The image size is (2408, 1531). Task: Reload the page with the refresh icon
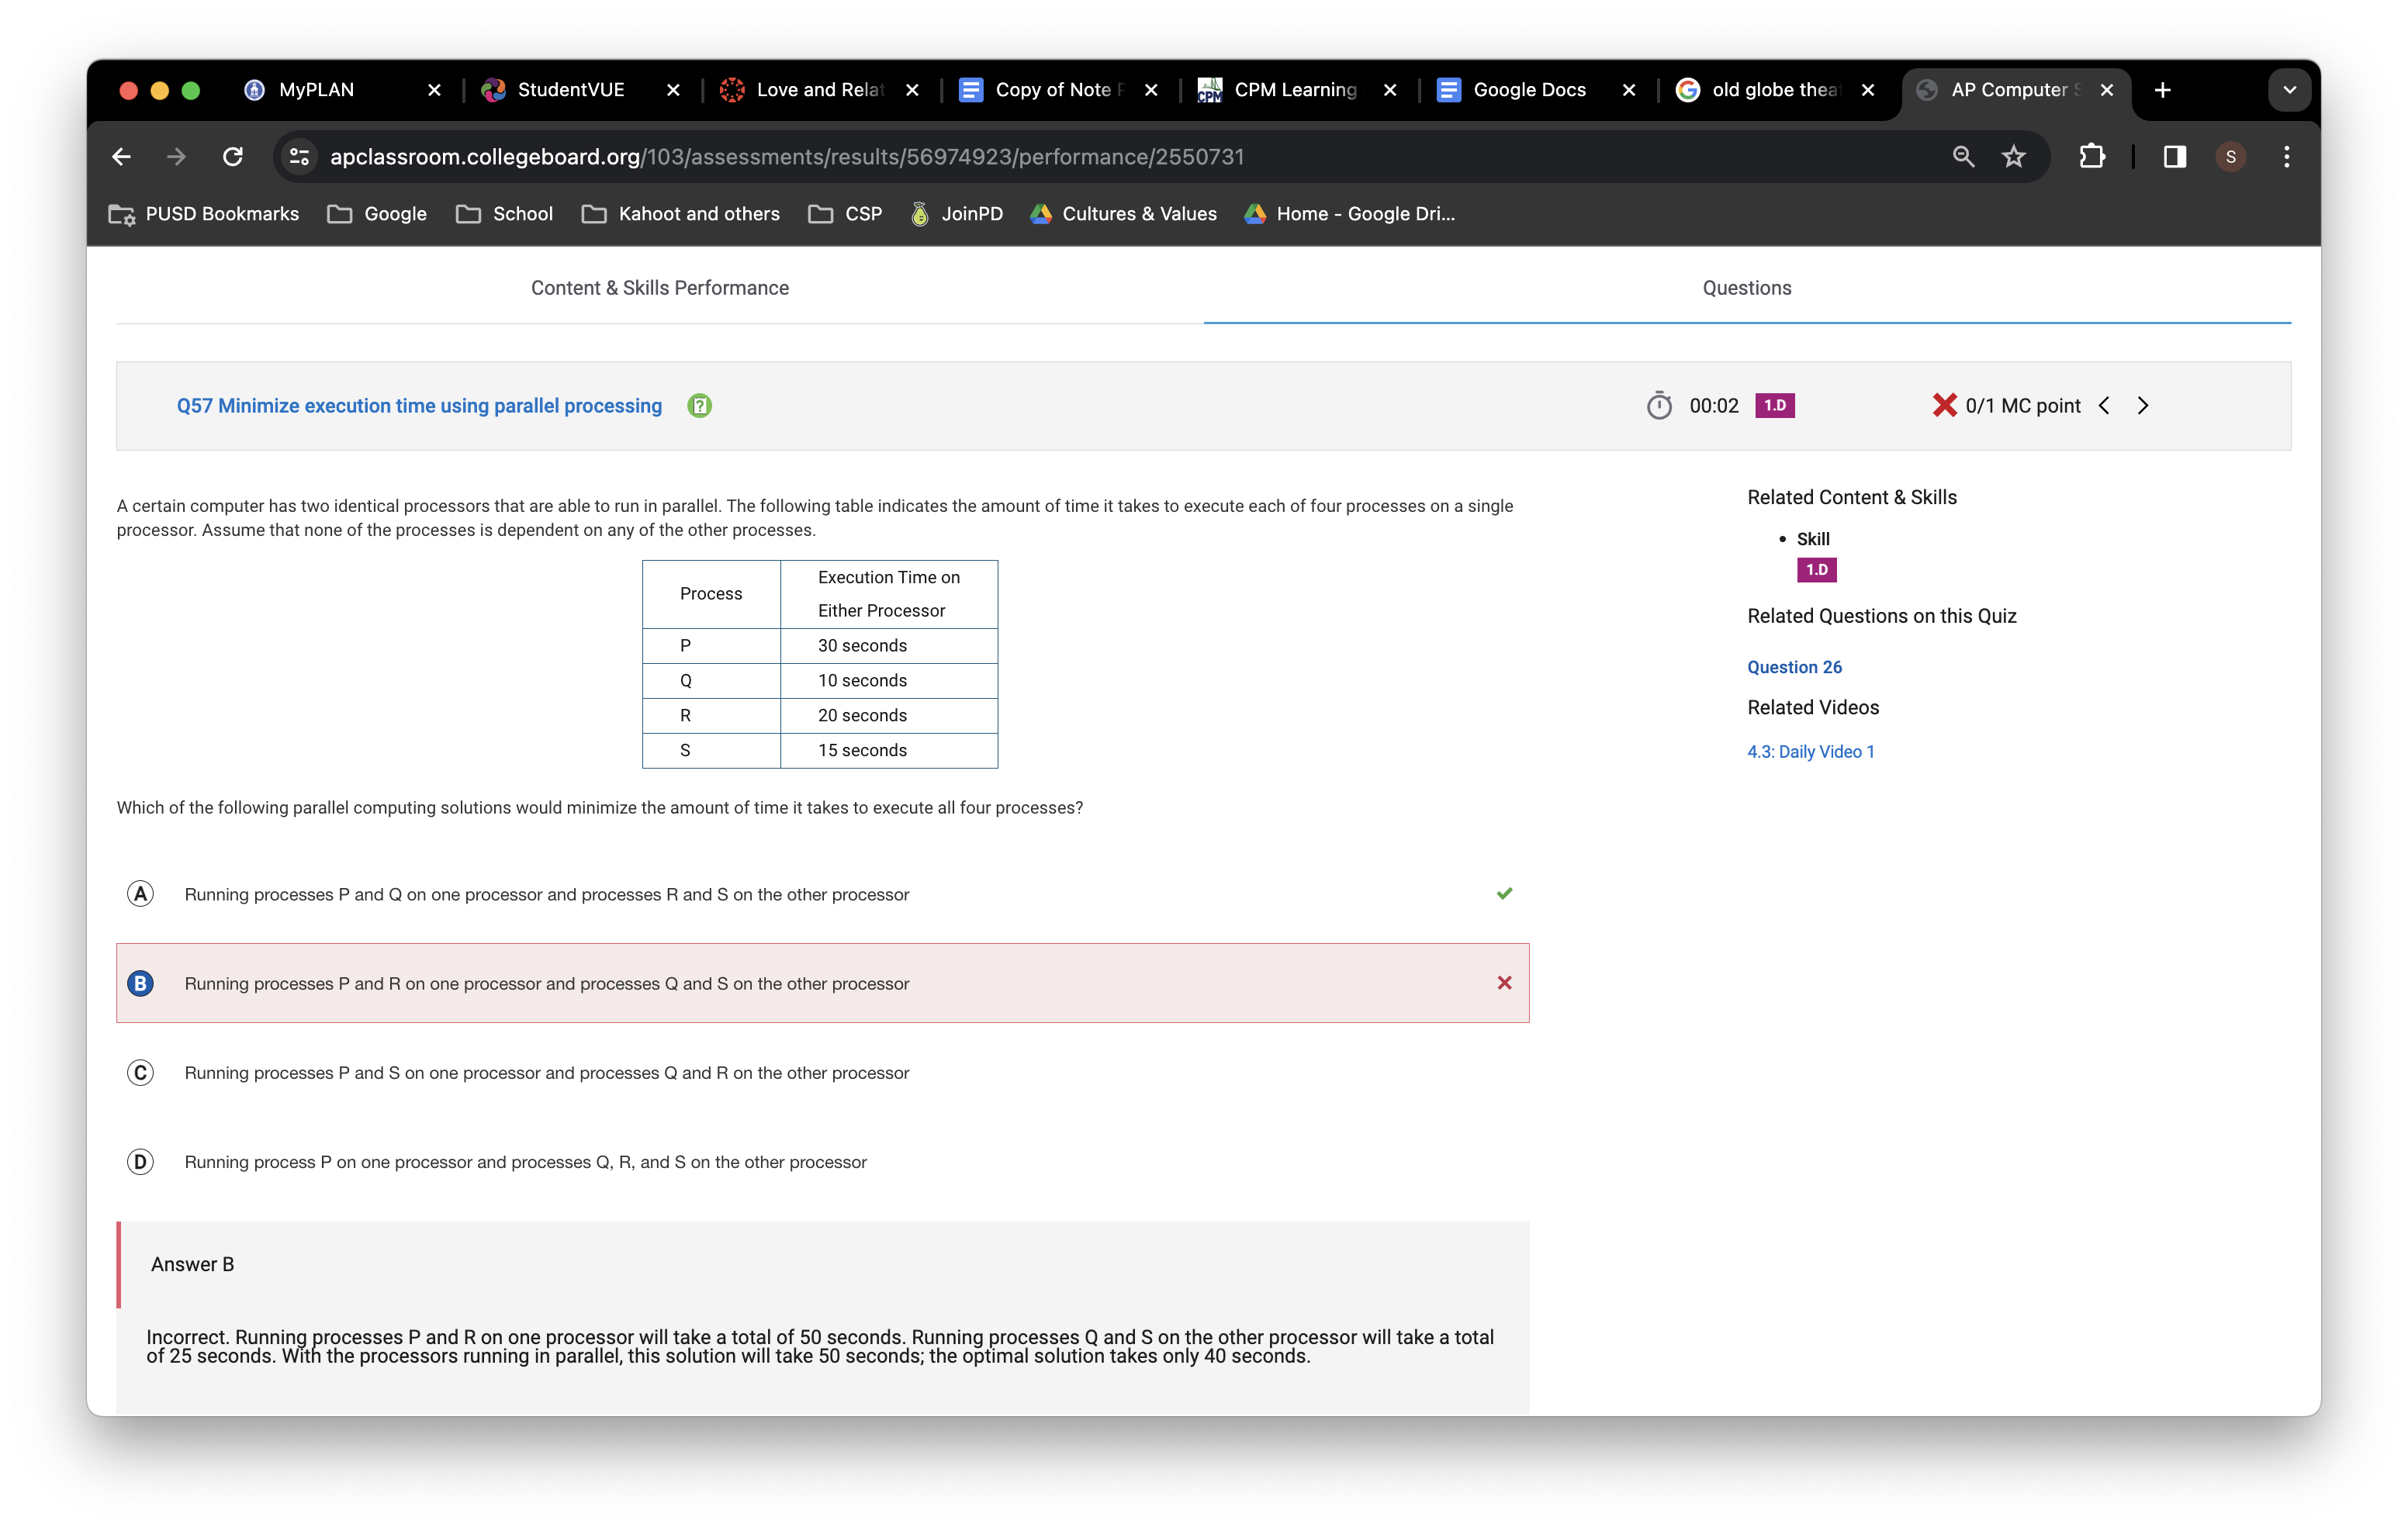(233, 157)
